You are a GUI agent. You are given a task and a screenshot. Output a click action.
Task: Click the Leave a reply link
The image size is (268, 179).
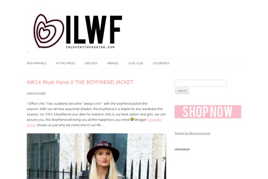[36, 93]
